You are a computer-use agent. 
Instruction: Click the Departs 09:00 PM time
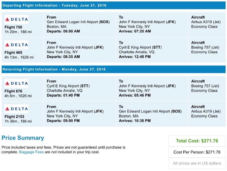click(63, 121)
